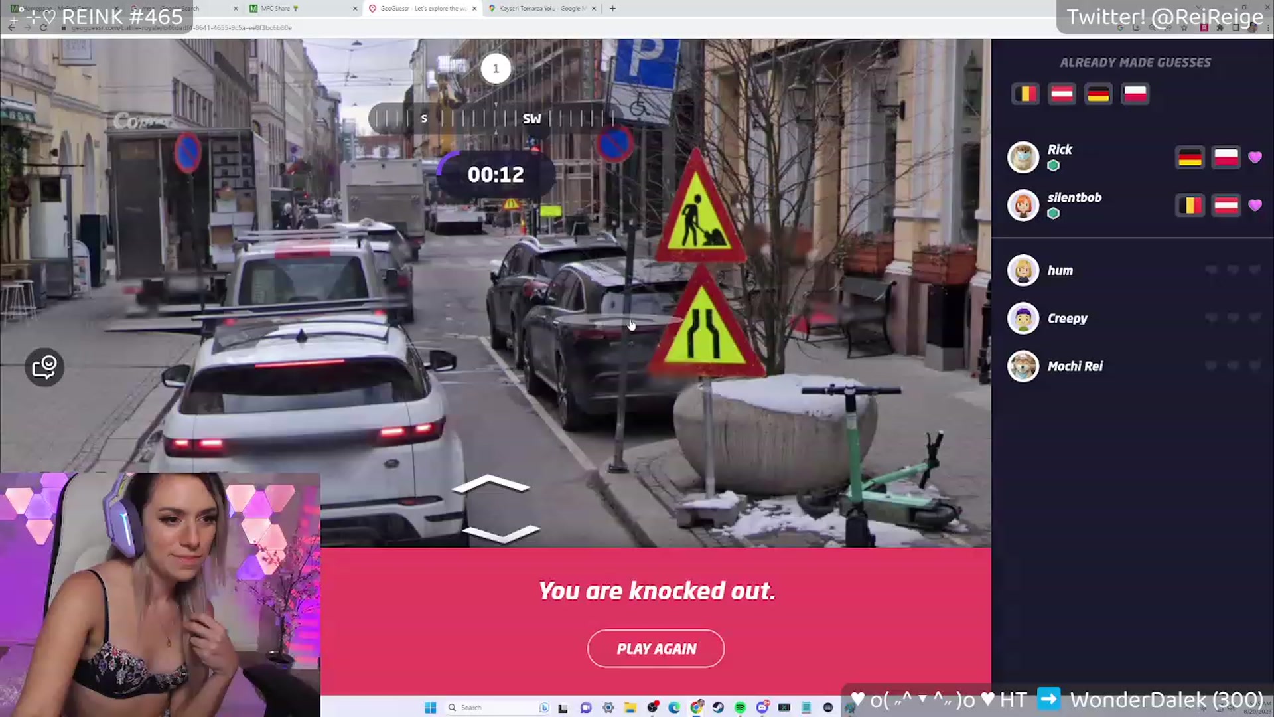This screenshot has width=1274, height=717.
Task: Select the Germany flag in already made guesses
Action: [1099, 94]
